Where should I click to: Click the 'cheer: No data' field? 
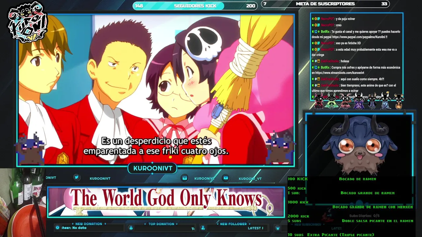(x=74, y=228)
